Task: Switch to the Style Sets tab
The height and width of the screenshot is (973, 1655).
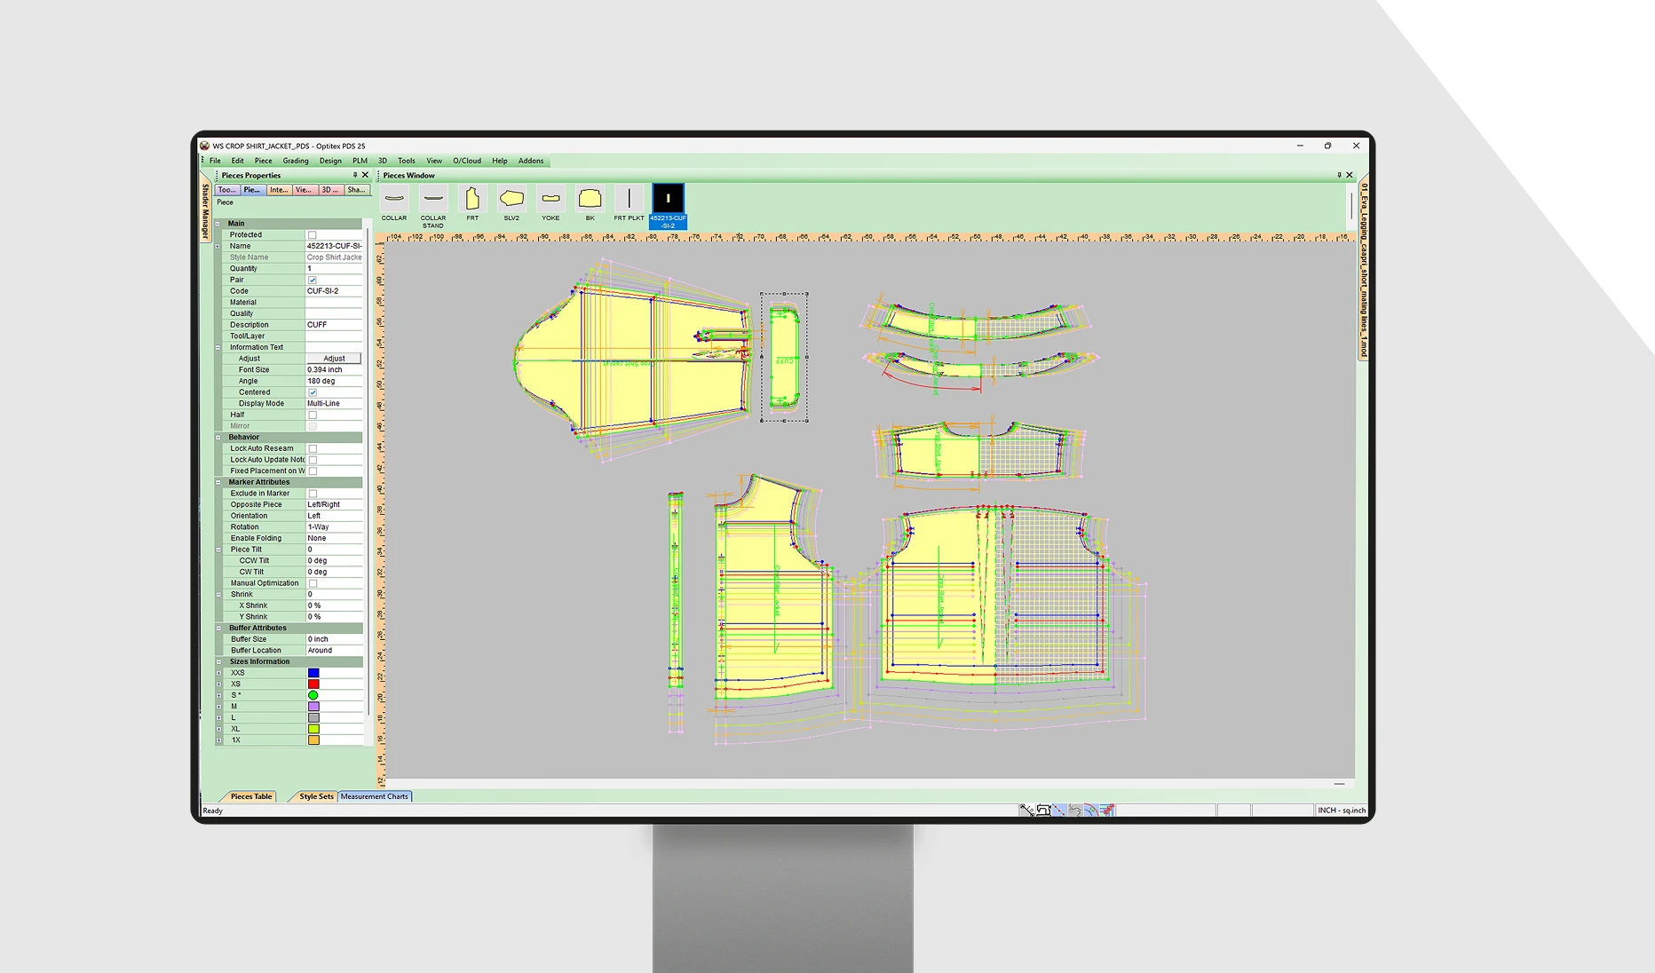Action: pos(316,796)
